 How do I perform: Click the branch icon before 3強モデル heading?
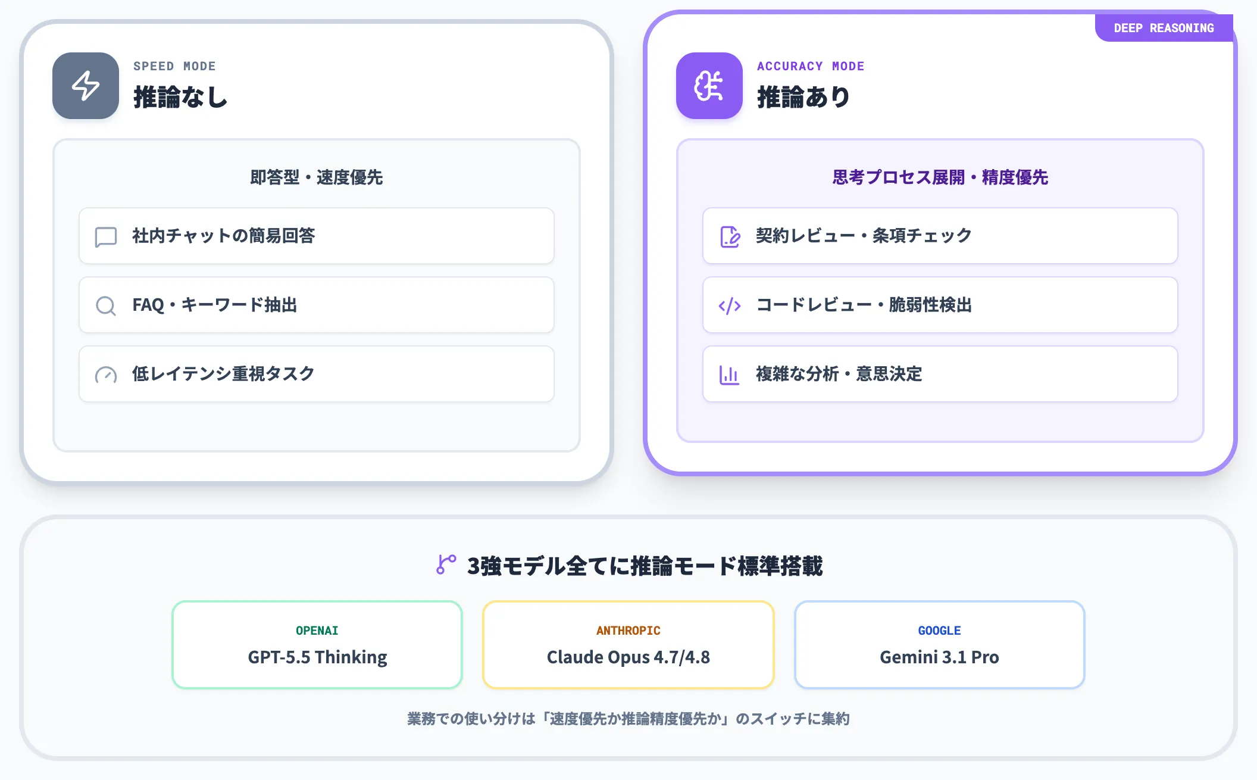coord(446,564)
